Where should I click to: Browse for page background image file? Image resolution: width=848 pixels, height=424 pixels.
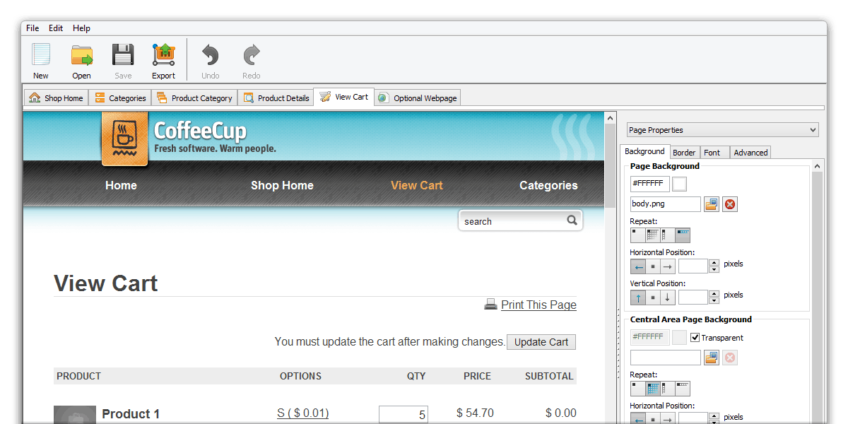coord(711,204)
